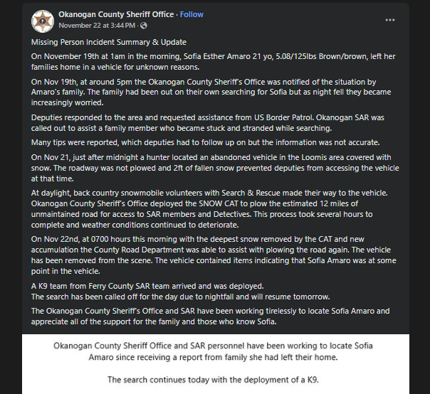Click the globe public audience icon

click(x=145, y=26)
